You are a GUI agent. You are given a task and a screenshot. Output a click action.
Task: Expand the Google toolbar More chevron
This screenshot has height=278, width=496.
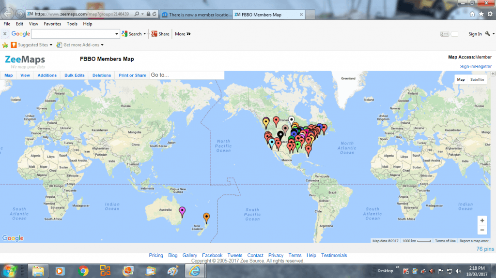tap(188, 34)
